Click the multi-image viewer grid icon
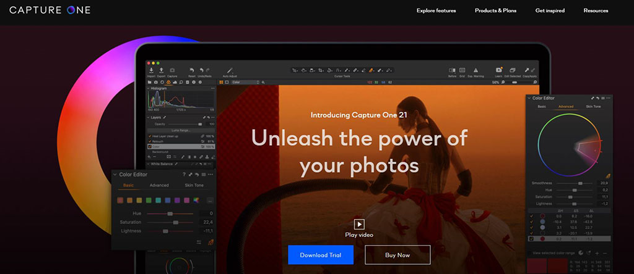This screenshot has width=634, height=274. point(221,82)
